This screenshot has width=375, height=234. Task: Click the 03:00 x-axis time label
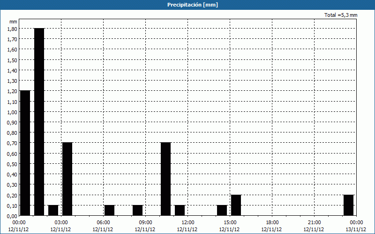(x=61, y=223)
